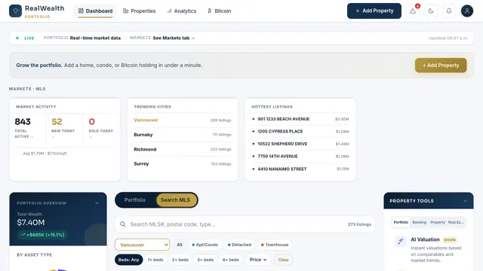483x271 pixels.
Task: Open listing 7759 14th Avenue
Action: 300,157
